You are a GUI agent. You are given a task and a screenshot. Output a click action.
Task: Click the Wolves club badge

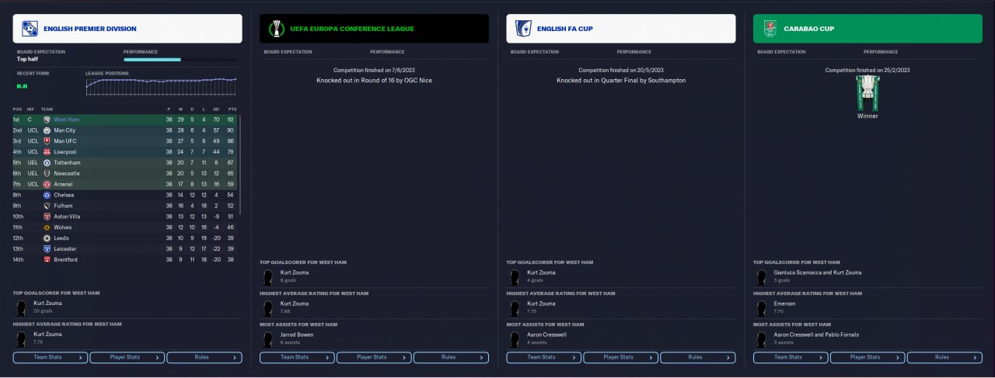coord(47,227)
